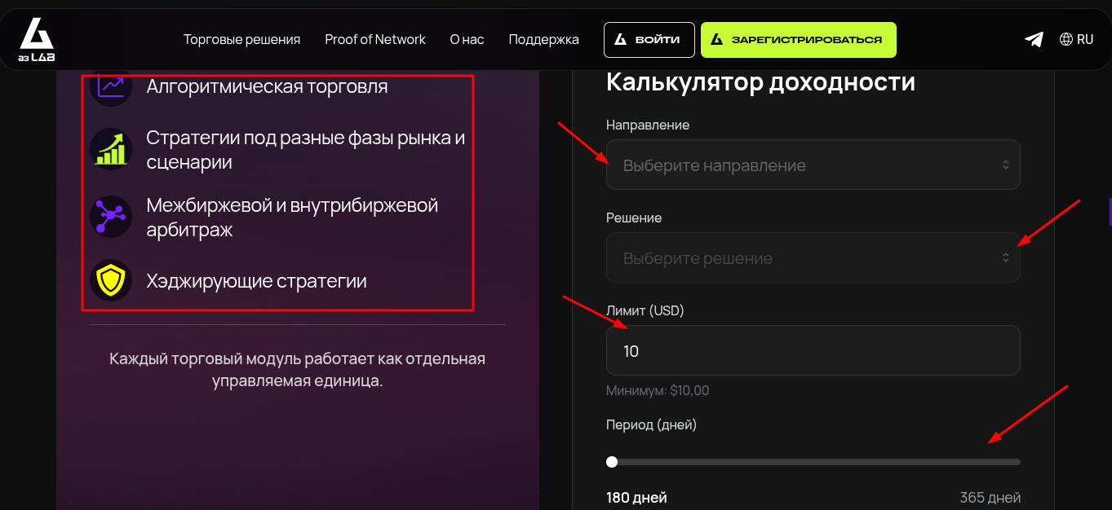Click the globe language icon

[1065, 39]
